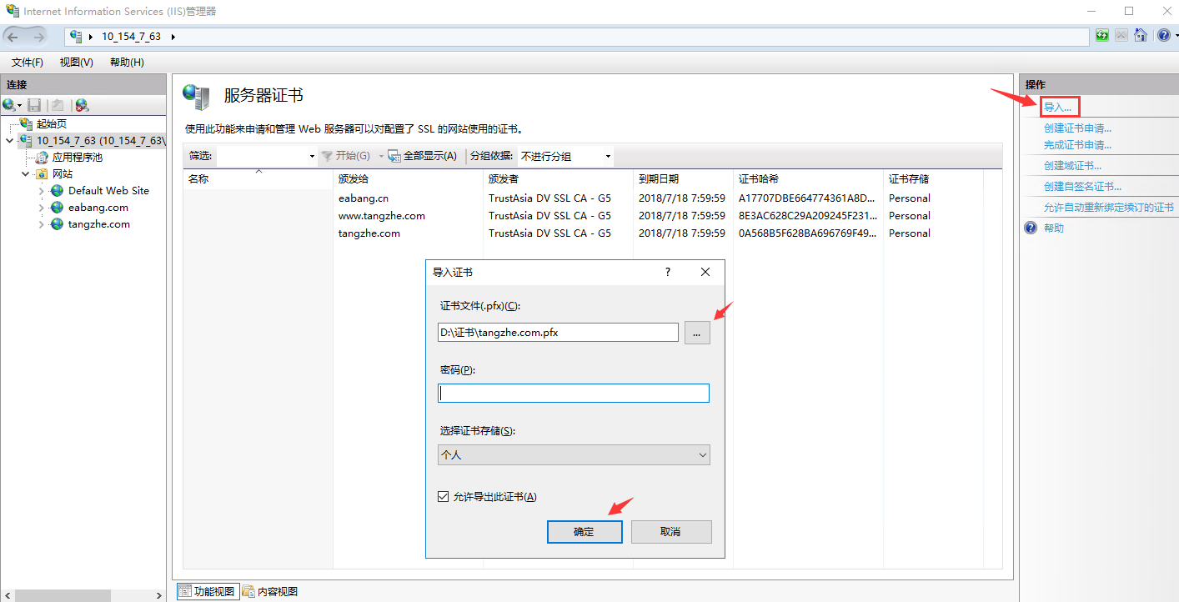Click the 功能视图 Features View icon
Image resolution: width=1179 pixels, height=602 pixels.
coord(185,591)
